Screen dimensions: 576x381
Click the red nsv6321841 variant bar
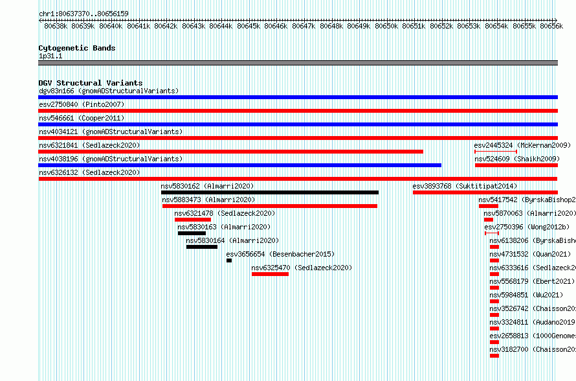click(x=230, y=152)
